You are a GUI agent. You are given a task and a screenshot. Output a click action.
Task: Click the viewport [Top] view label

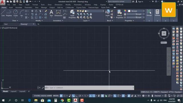tap(4, 28)
